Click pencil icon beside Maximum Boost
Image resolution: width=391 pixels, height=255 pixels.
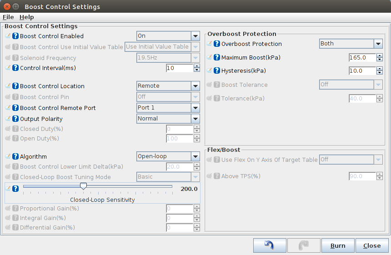pos(209,58)
